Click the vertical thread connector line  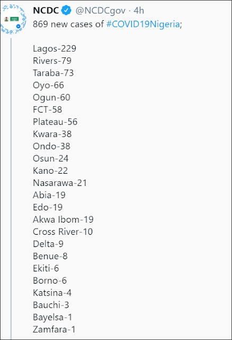click(x=11, y=188)
